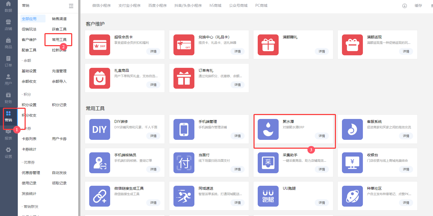Image resolution: width=433 pixels, height=216 pixels.
Task: Open the 店铺 sidebar section
Action: click(8, 25)
